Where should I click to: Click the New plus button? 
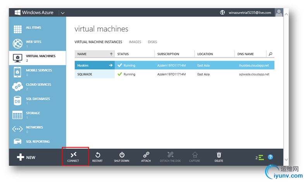(26, 157)
